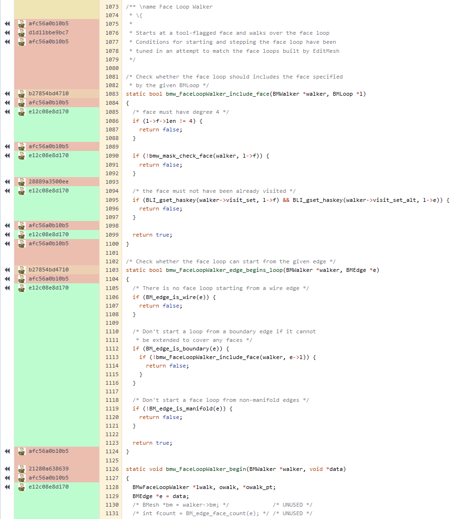Screen dimensions: 463x519
Task: Open commit d1d11bbe9bc7
Action: pyautogui.click(x=49, y=32)
